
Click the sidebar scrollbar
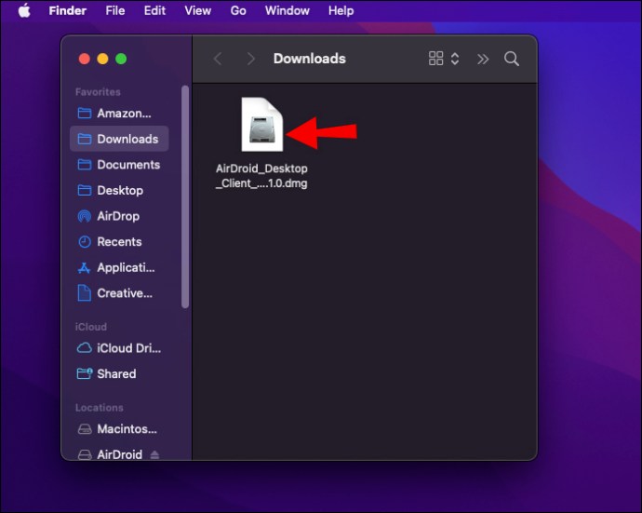point(185,196)
